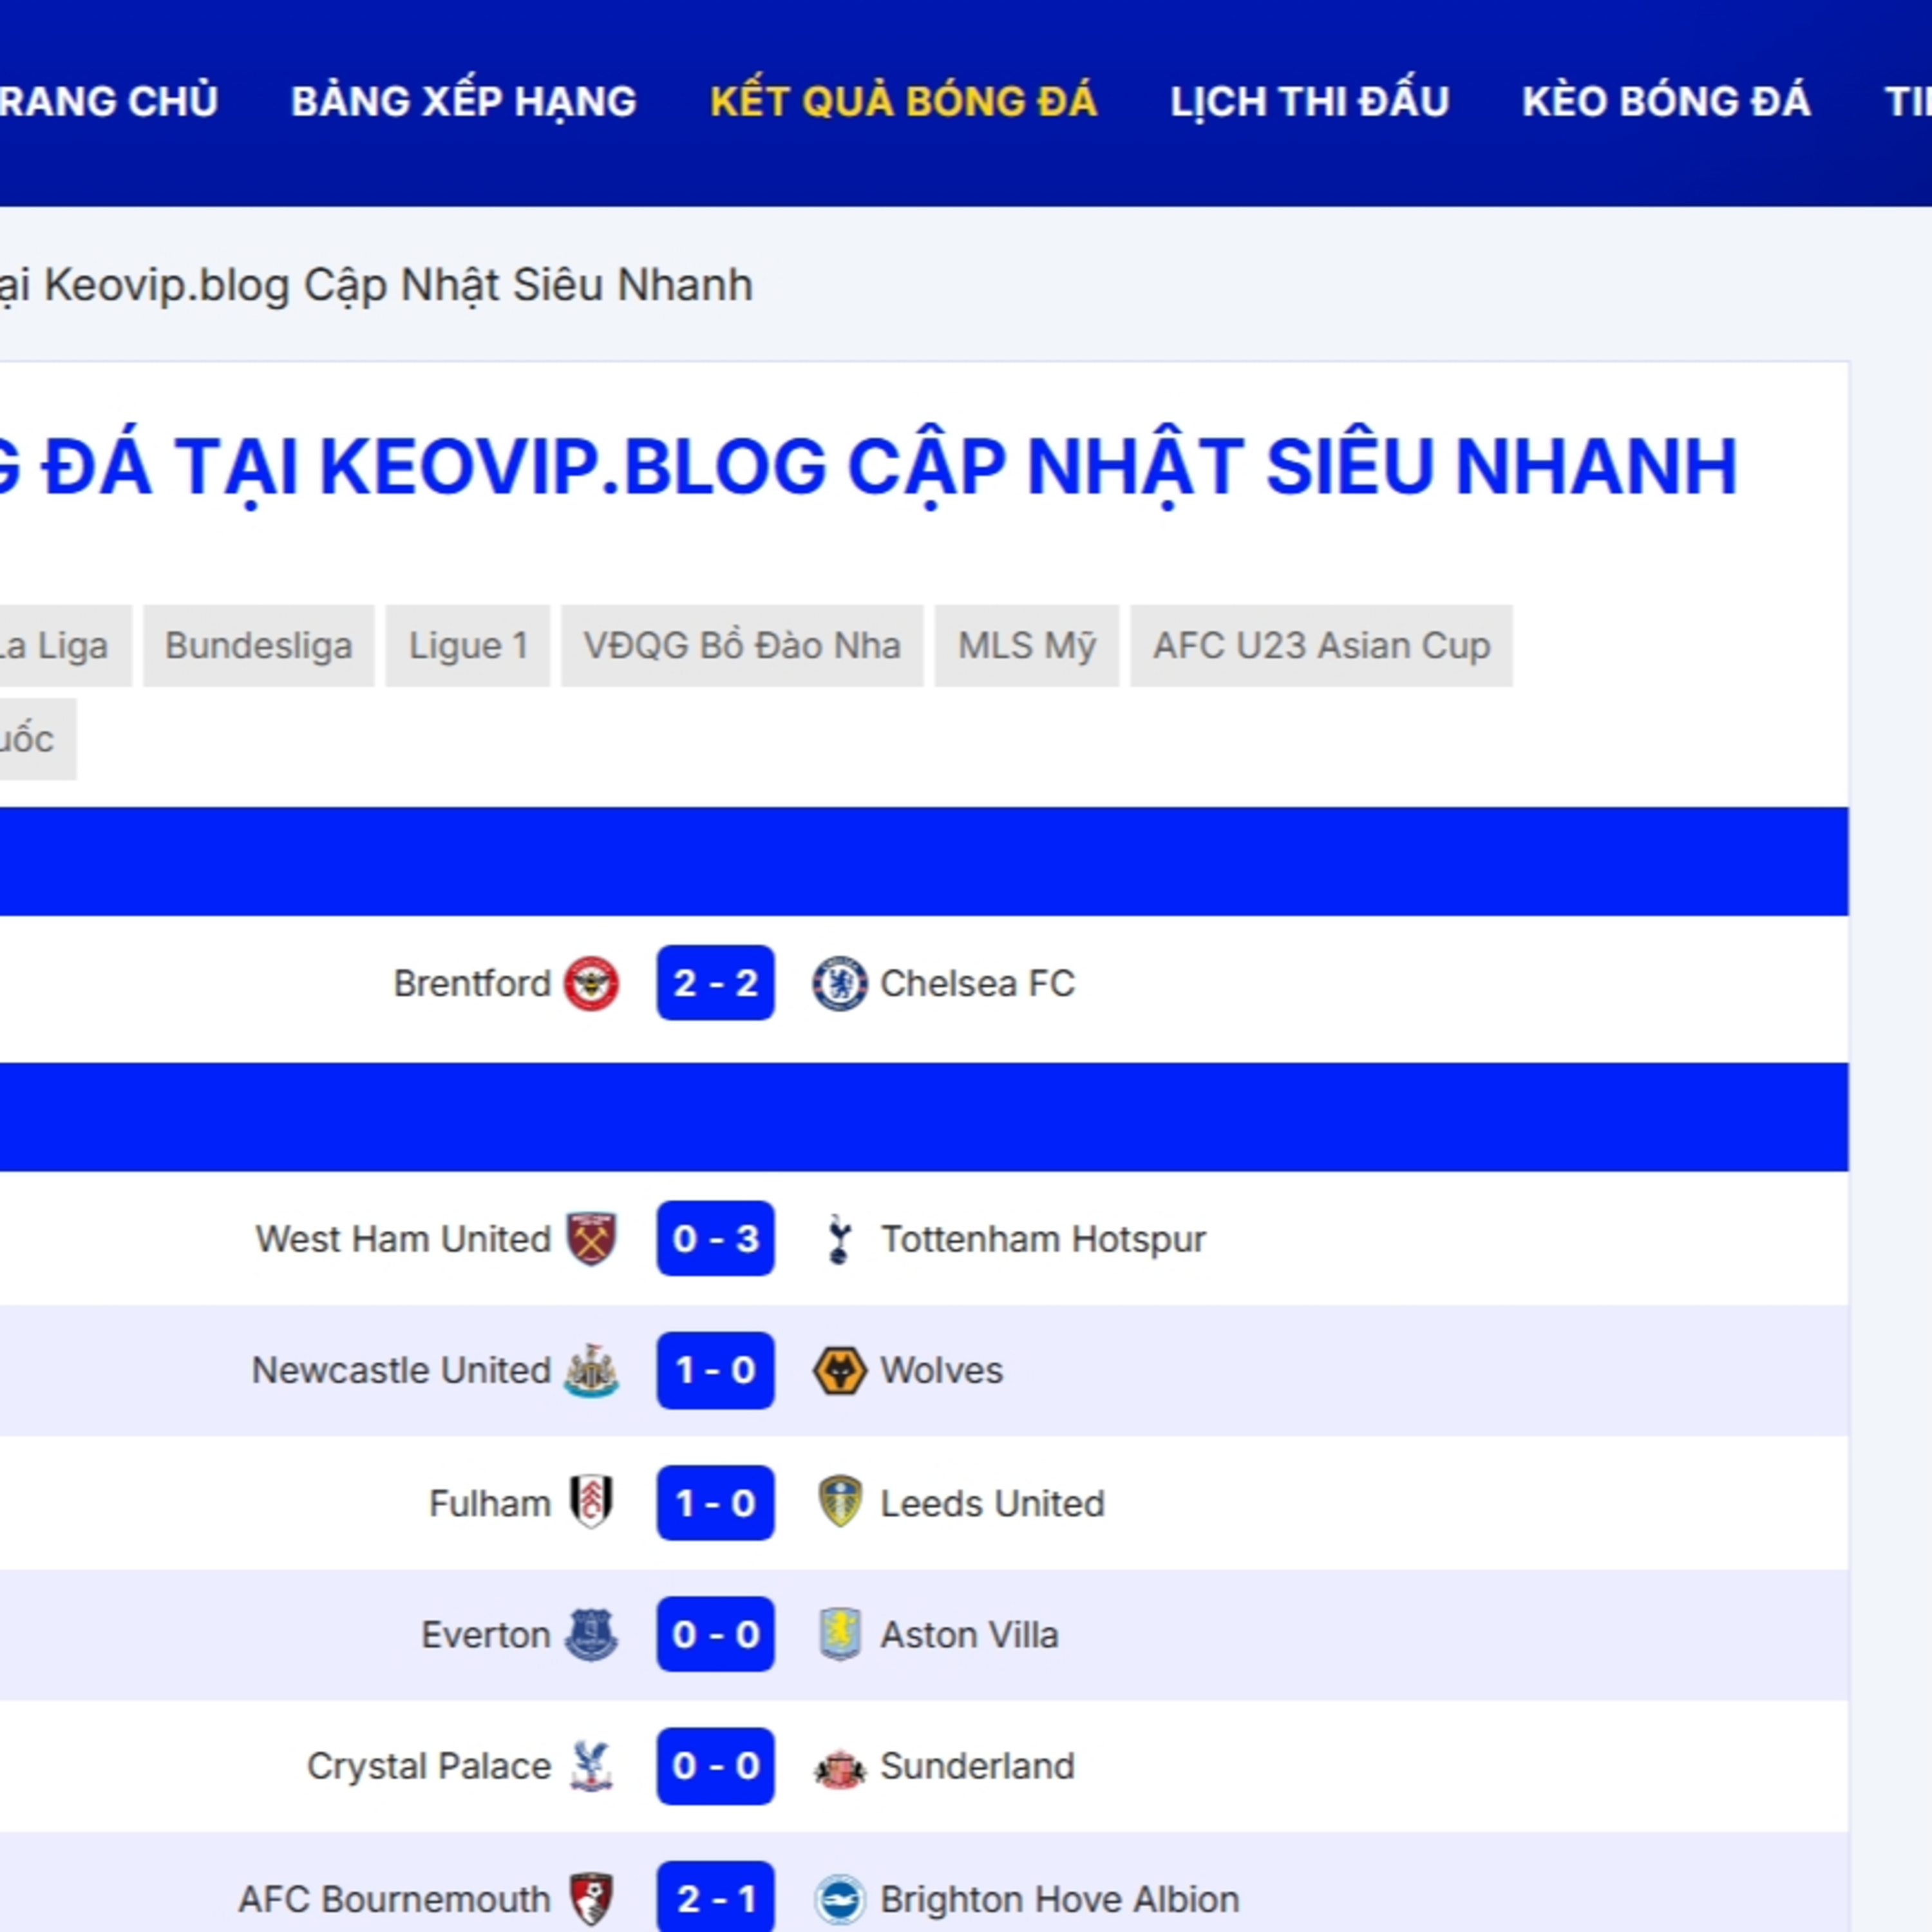Open Newcastle vs Wolves 1 - 0 score
This screenshot has width=1932, height=1932.
pyautogui.click(x=715, y=1370)
